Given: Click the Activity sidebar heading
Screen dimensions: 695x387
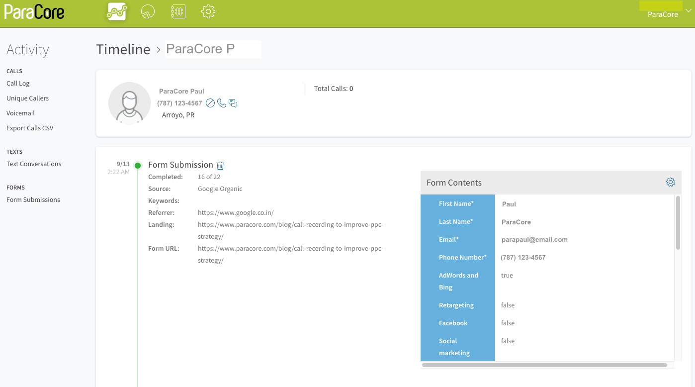Looking at the screenshot, I should point(27,50).
